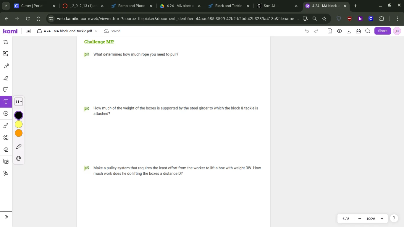The image size is (404, 227).
Task: Switch to the Clever Portal tab
Action: tap(32, 6)
